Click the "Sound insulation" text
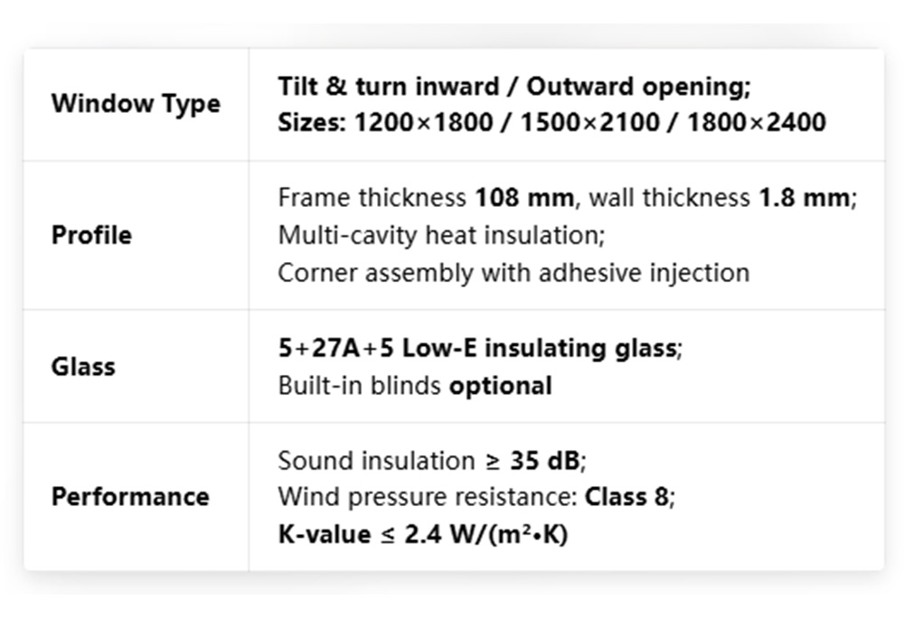The width and height of the screenshot is (904, 618). (x=375, y=461)
